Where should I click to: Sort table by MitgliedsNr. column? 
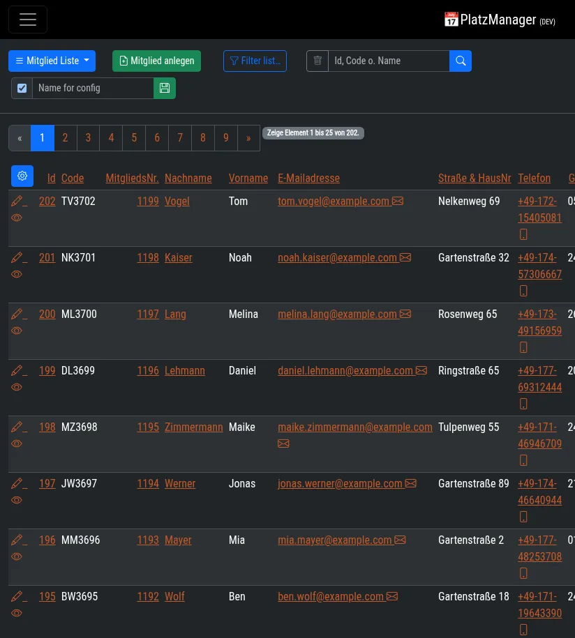click(x=133, y=179)
